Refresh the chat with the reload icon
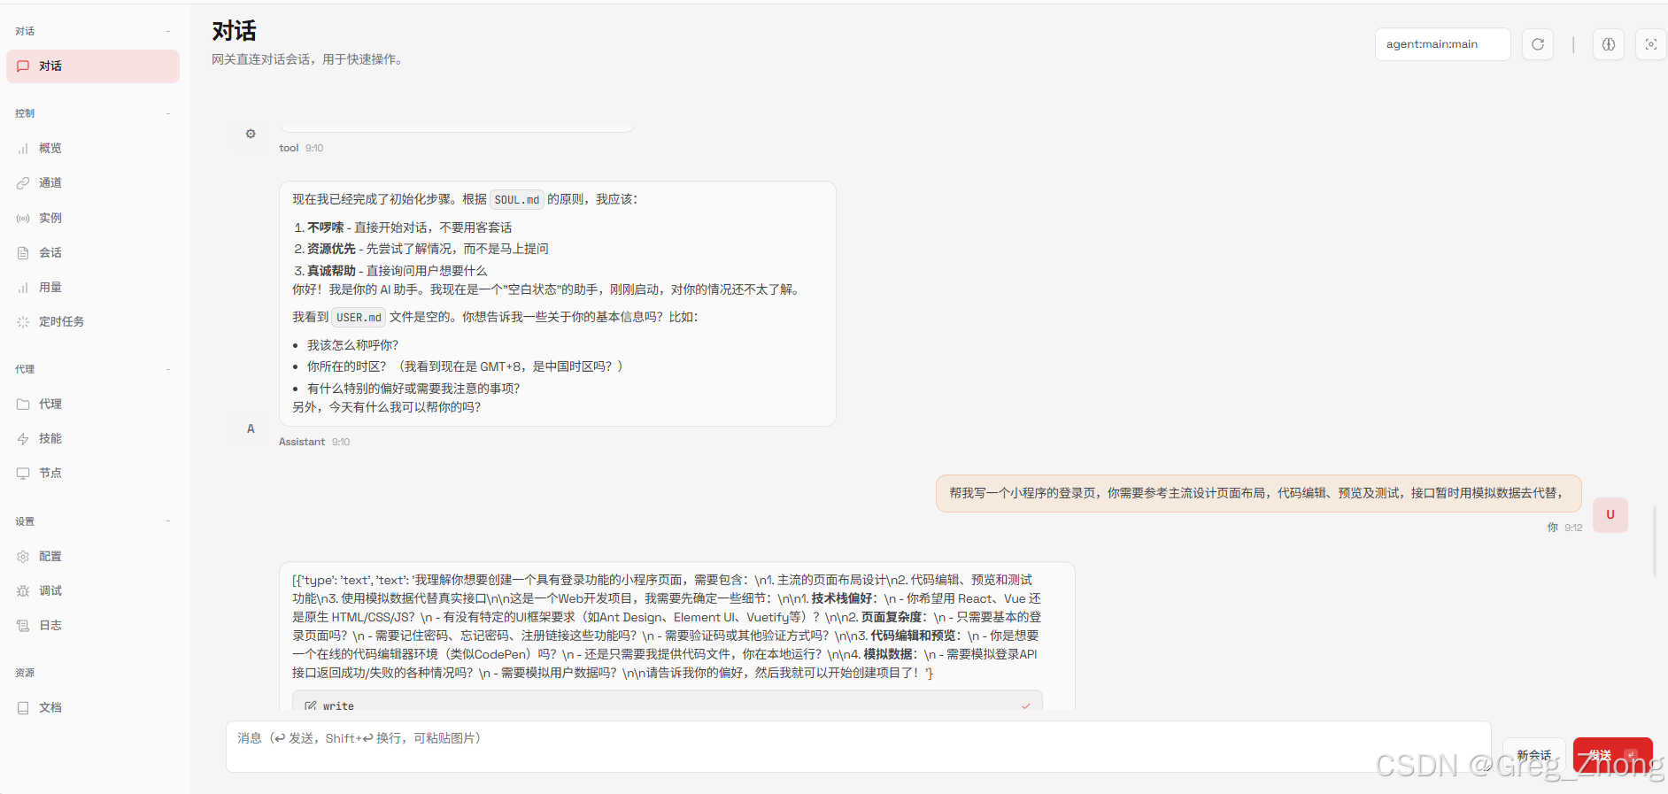Image resolution: width=1668 pixels, height=794 pixels. 1538,44
